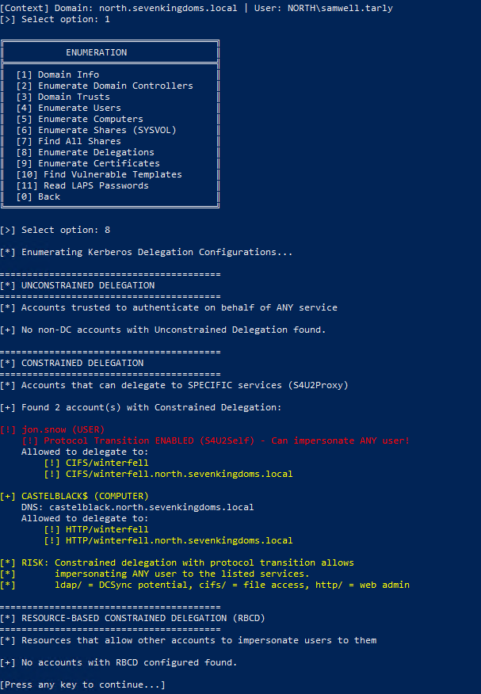This screenshot has height=694, width=481.
Task: Click the Domain Trusts menu entry
Action: [x=63, y=97]
